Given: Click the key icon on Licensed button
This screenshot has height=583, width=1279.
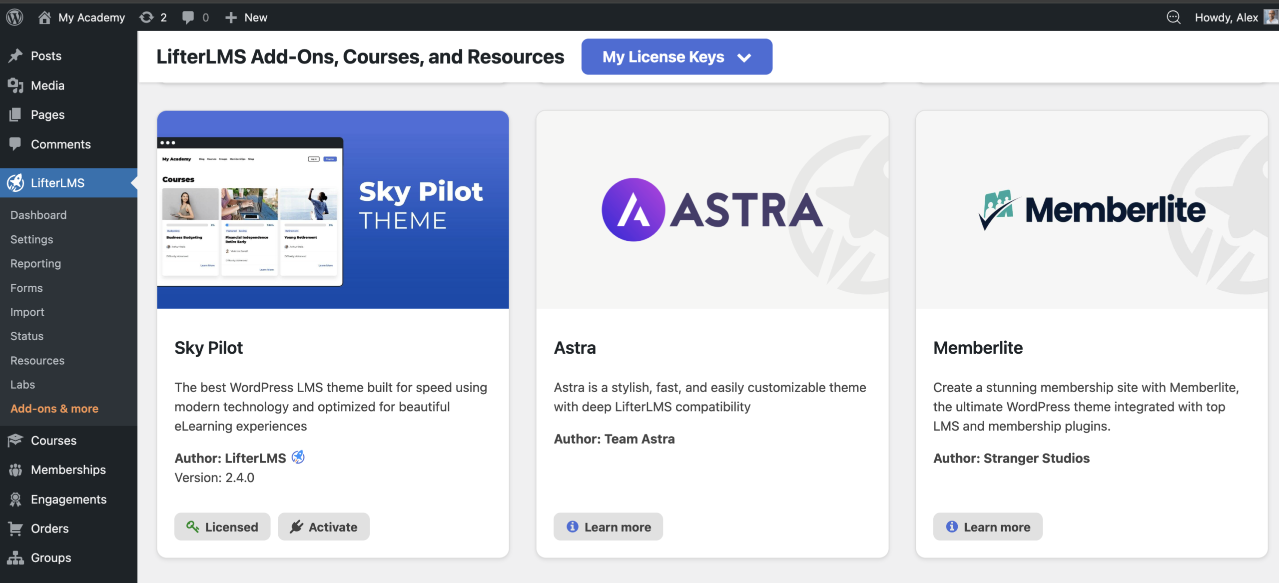Looking at the screenshot, I should pyautogui.click(x=192, y=527).
